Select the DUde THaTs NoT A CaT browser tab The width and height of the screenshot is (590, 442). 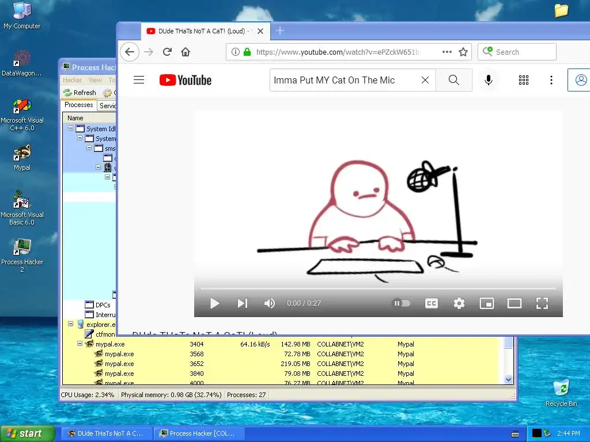[206, 31]
